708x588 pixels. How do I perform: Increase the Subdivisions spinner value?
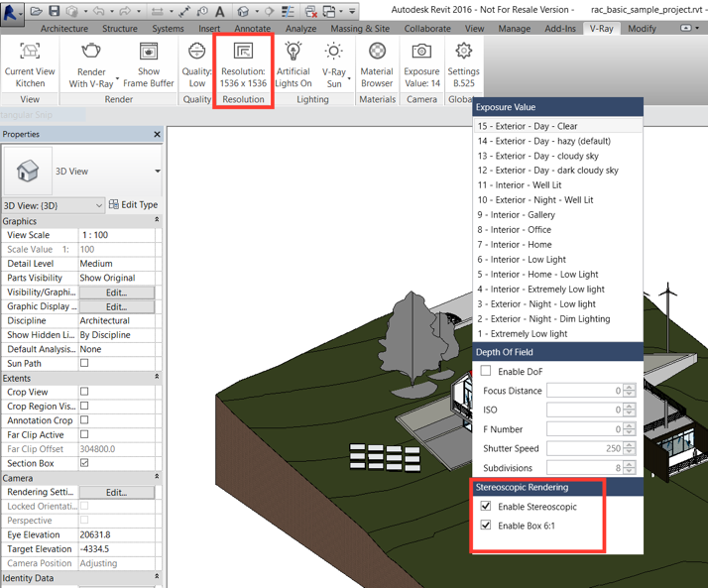click(629, 464)
